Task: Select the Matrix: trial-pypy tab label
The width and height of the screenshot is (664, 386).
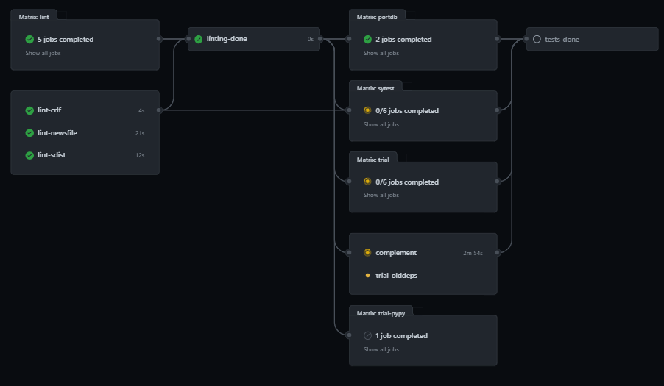Action: pyautogui.click(x=381, y=313)
